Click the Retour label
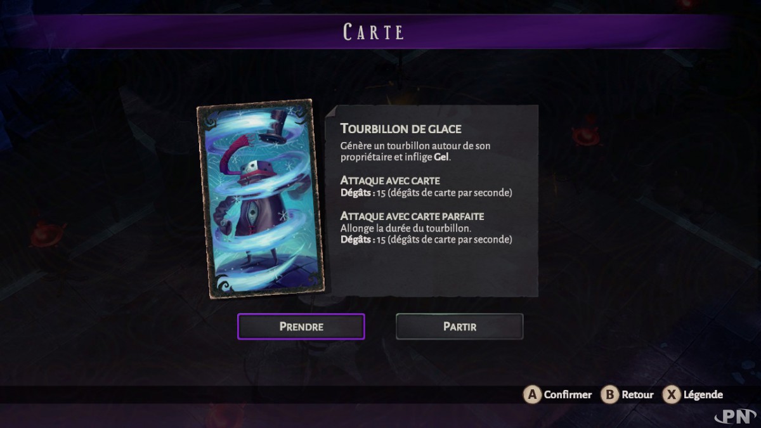The width and height of the screenshot is (761, 428). (637, 394)
